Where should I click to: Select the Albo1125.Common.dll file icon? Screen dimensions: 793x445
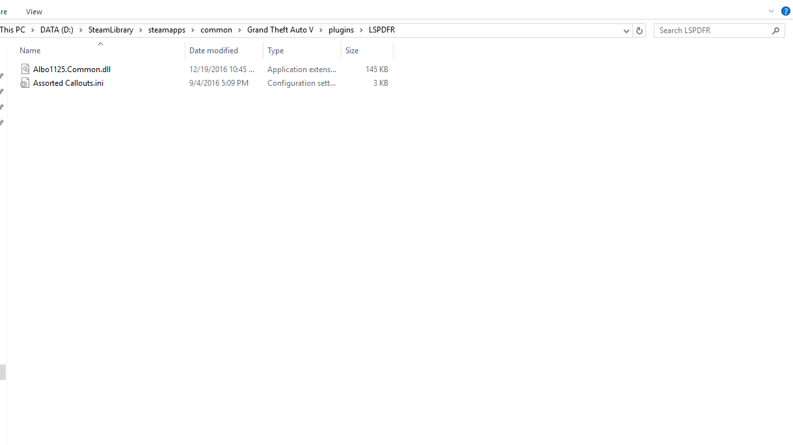coord(25,69)
